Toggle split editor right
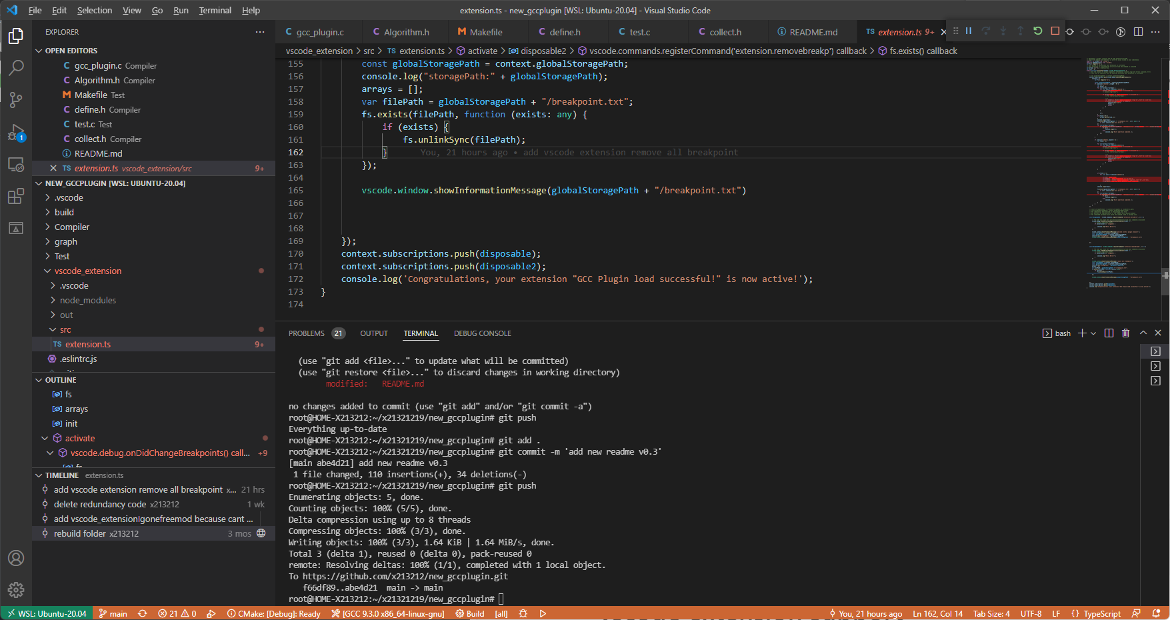 tap(1138, 32)
